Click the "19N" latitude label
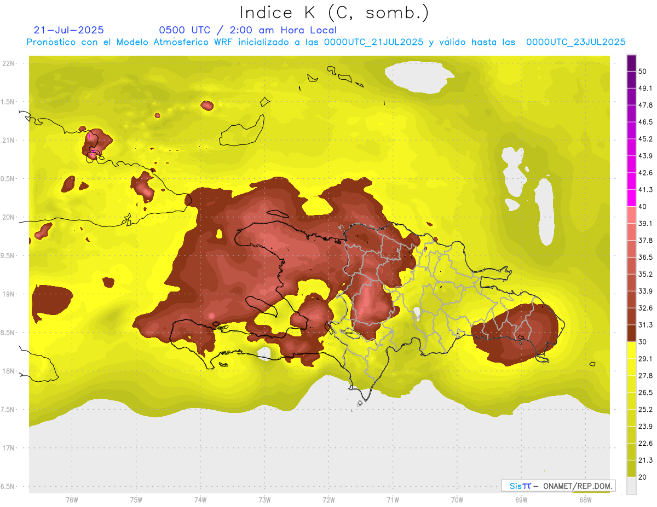The image size is (657, 507). pos(9,294)
